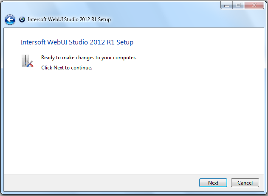Click the "Click Next to continue" text
The height and width of the screenshot is (196, 268).
66,68
